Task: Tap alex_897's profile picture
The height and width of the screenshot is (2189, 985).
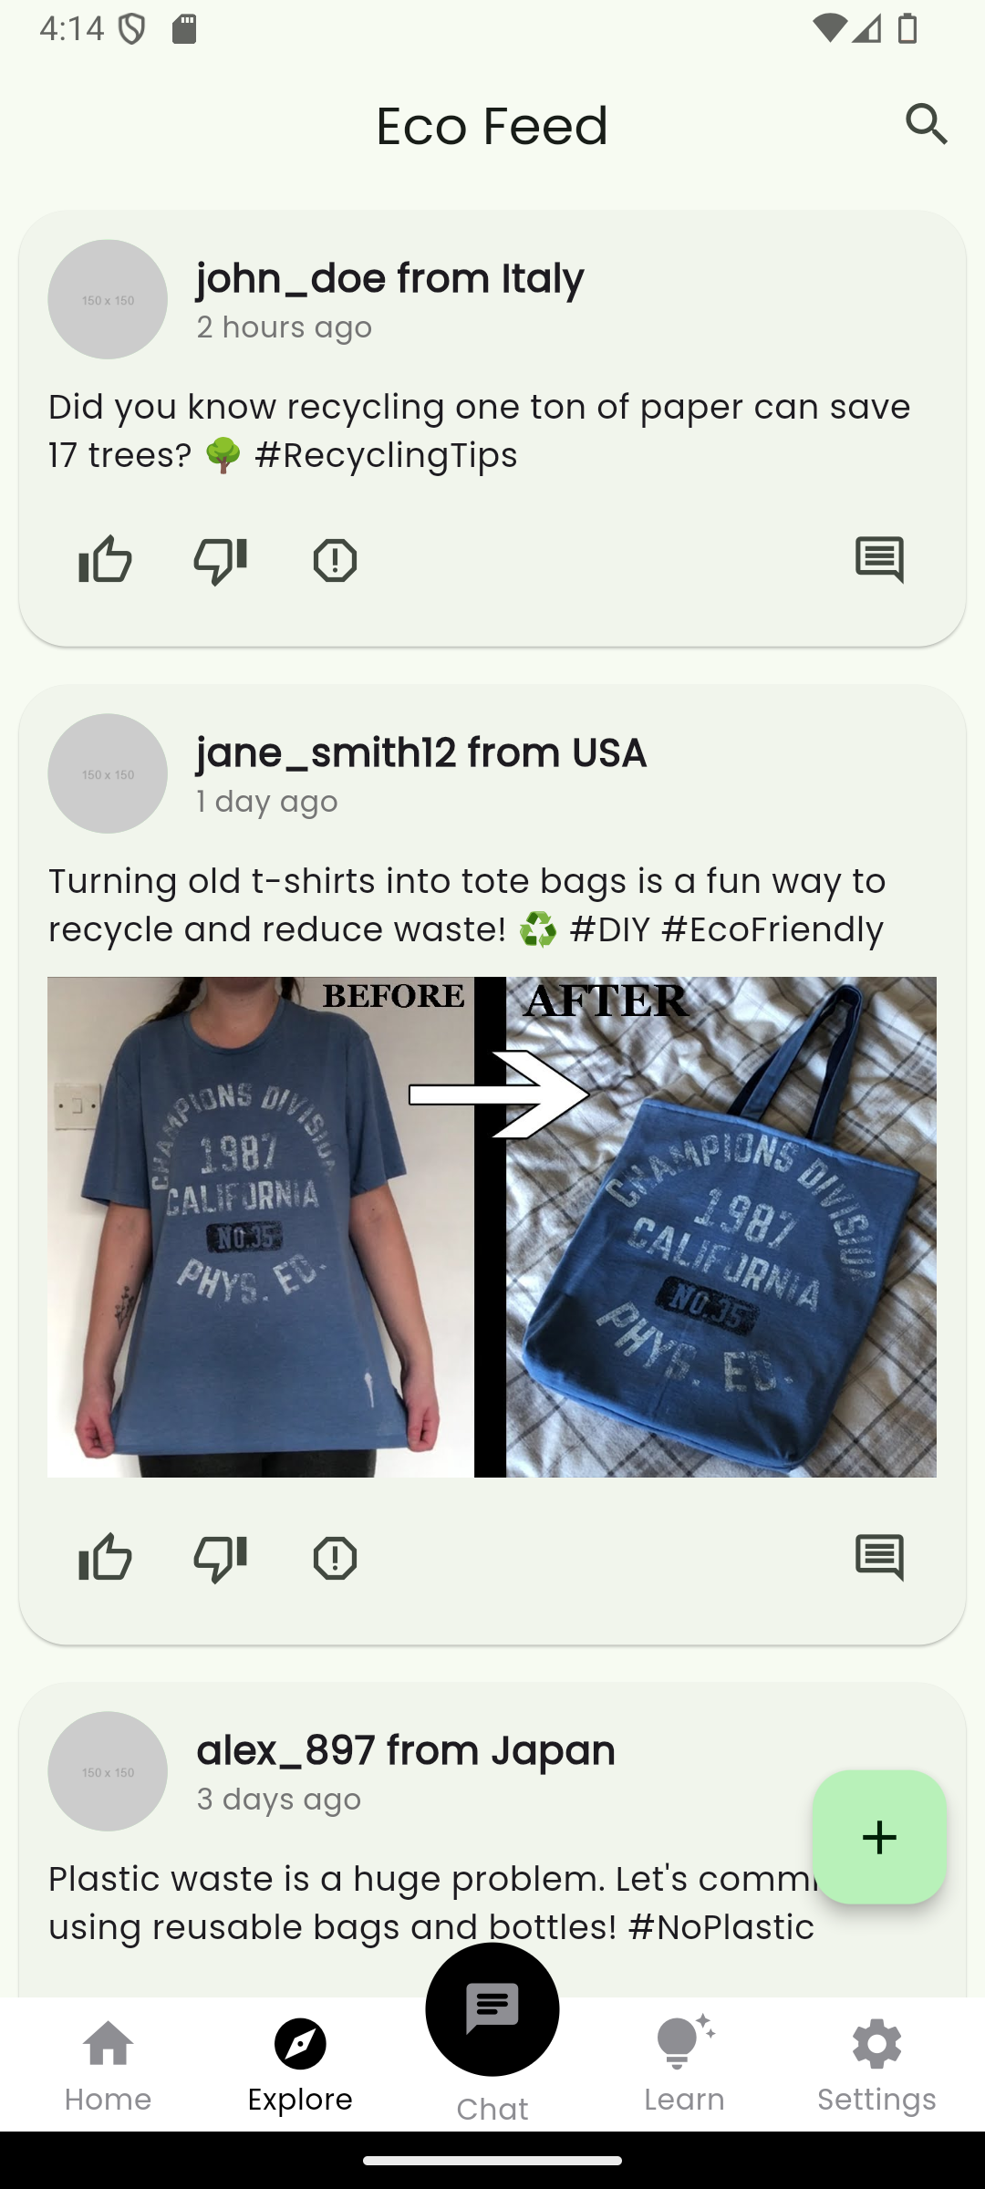Action: 108,1771
